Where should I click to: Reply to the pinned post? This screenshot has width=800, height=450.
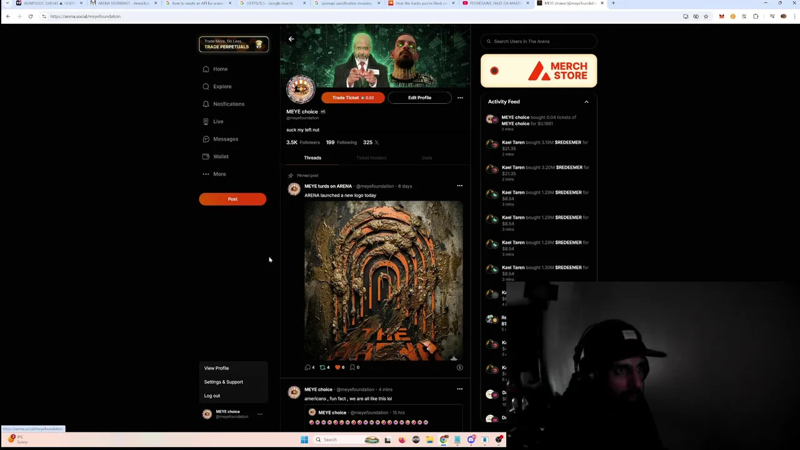(309, 367)
